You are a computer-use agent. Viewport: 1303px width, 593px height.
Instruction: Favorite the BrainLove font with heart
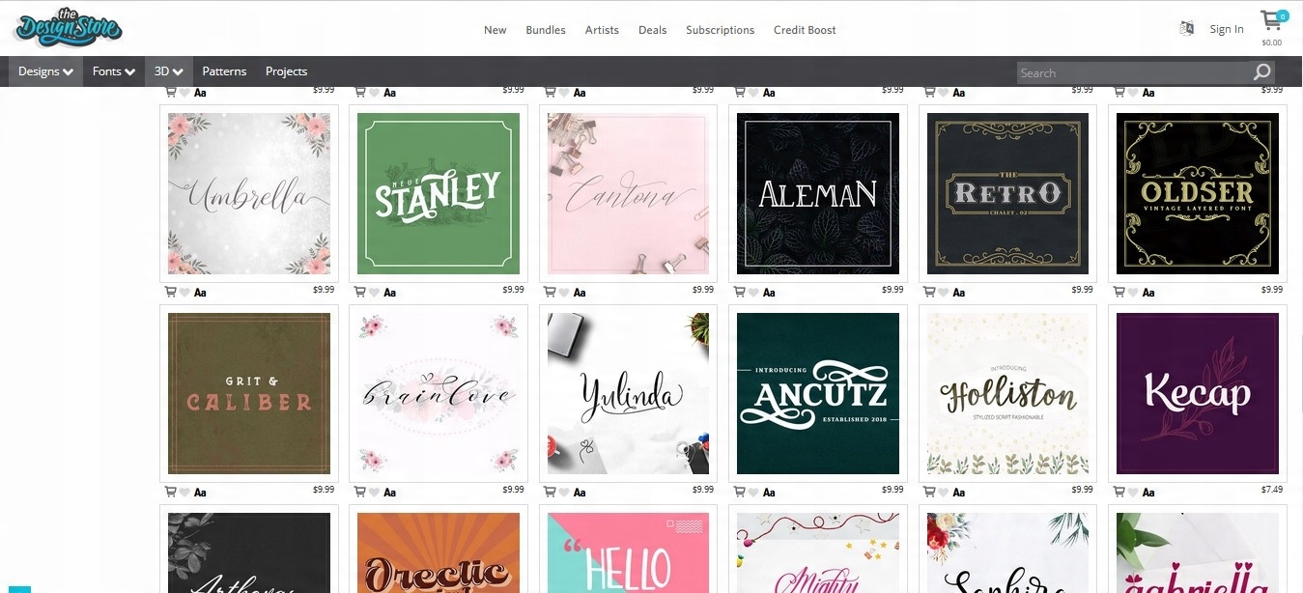374,493
